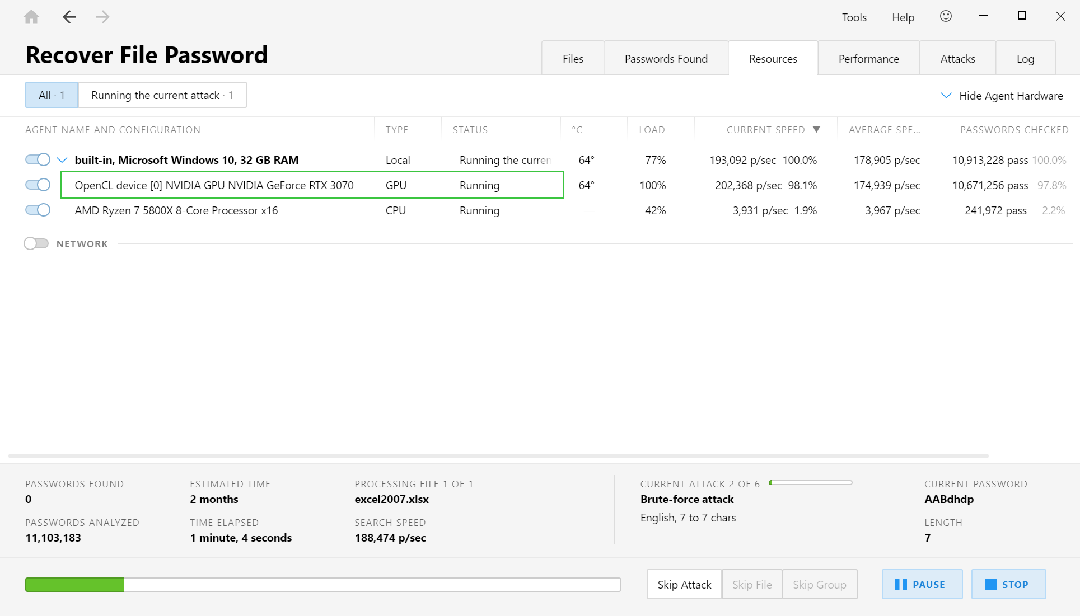Stop the password recovery
The width and height of the screenshot is (1080, 616).
(x=1008, y=584)
